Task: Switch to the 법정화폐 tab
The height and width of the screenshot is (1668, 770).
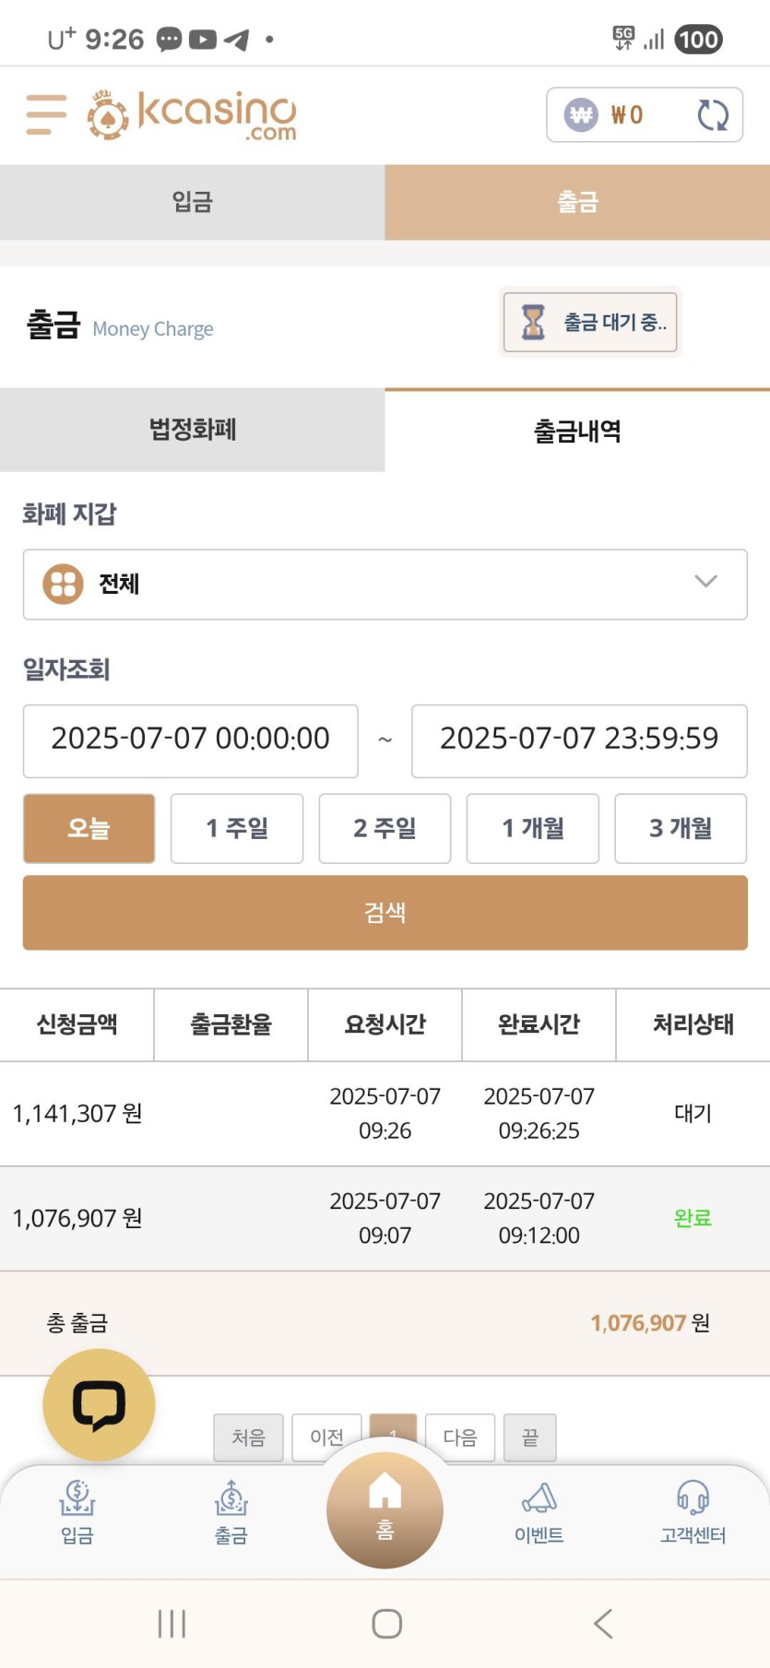Action: coord(192,430)
